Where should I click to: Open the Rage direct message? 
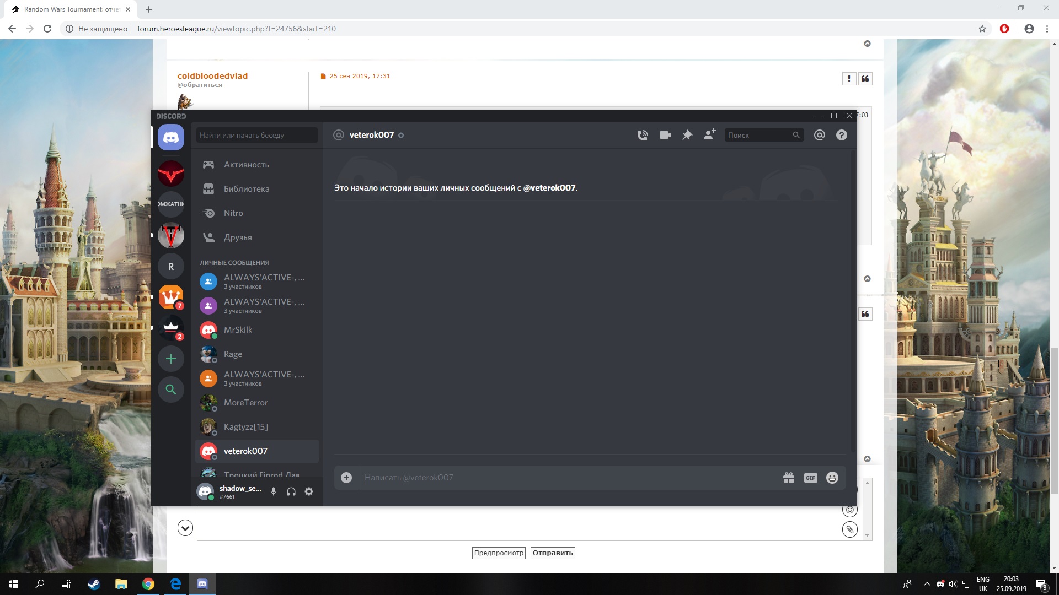tap(257, 354)
